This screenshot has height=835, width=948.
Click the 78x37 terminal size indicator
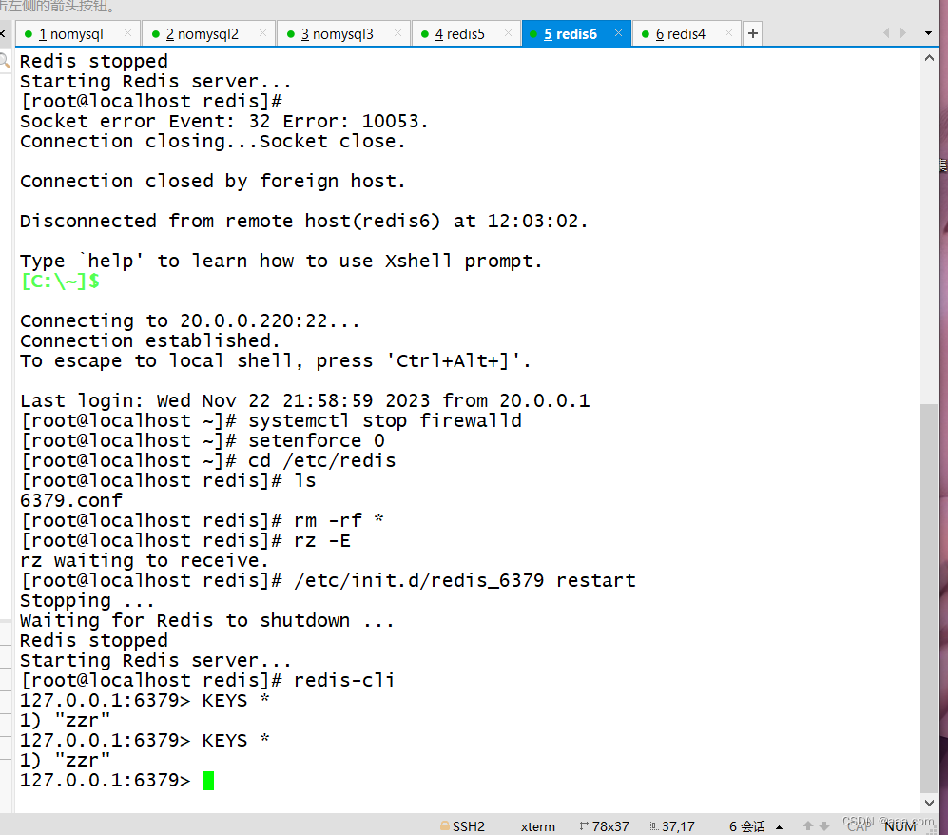609,825
